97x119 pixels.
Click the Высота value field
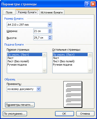tap(41, 38)
